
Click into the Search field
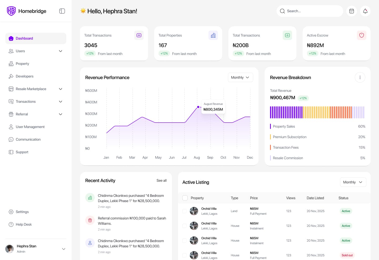click(310, 11)
